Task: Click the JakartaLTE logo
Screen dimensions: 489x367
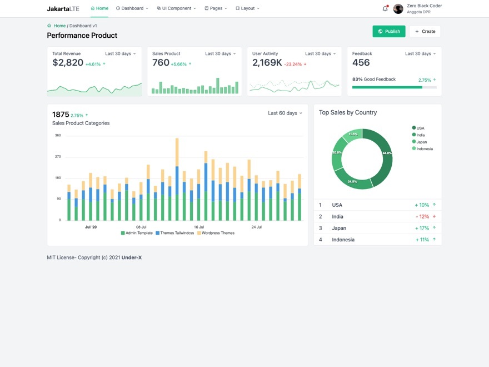Action: [63, 9]
